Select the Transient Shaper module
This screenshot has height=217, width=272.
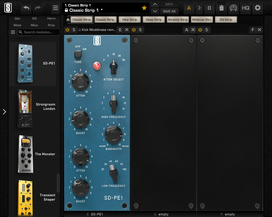(25, 198)
